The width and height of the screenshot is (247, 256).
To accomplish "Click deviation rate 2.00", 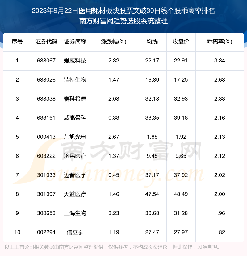I will [x=220, y=194].
